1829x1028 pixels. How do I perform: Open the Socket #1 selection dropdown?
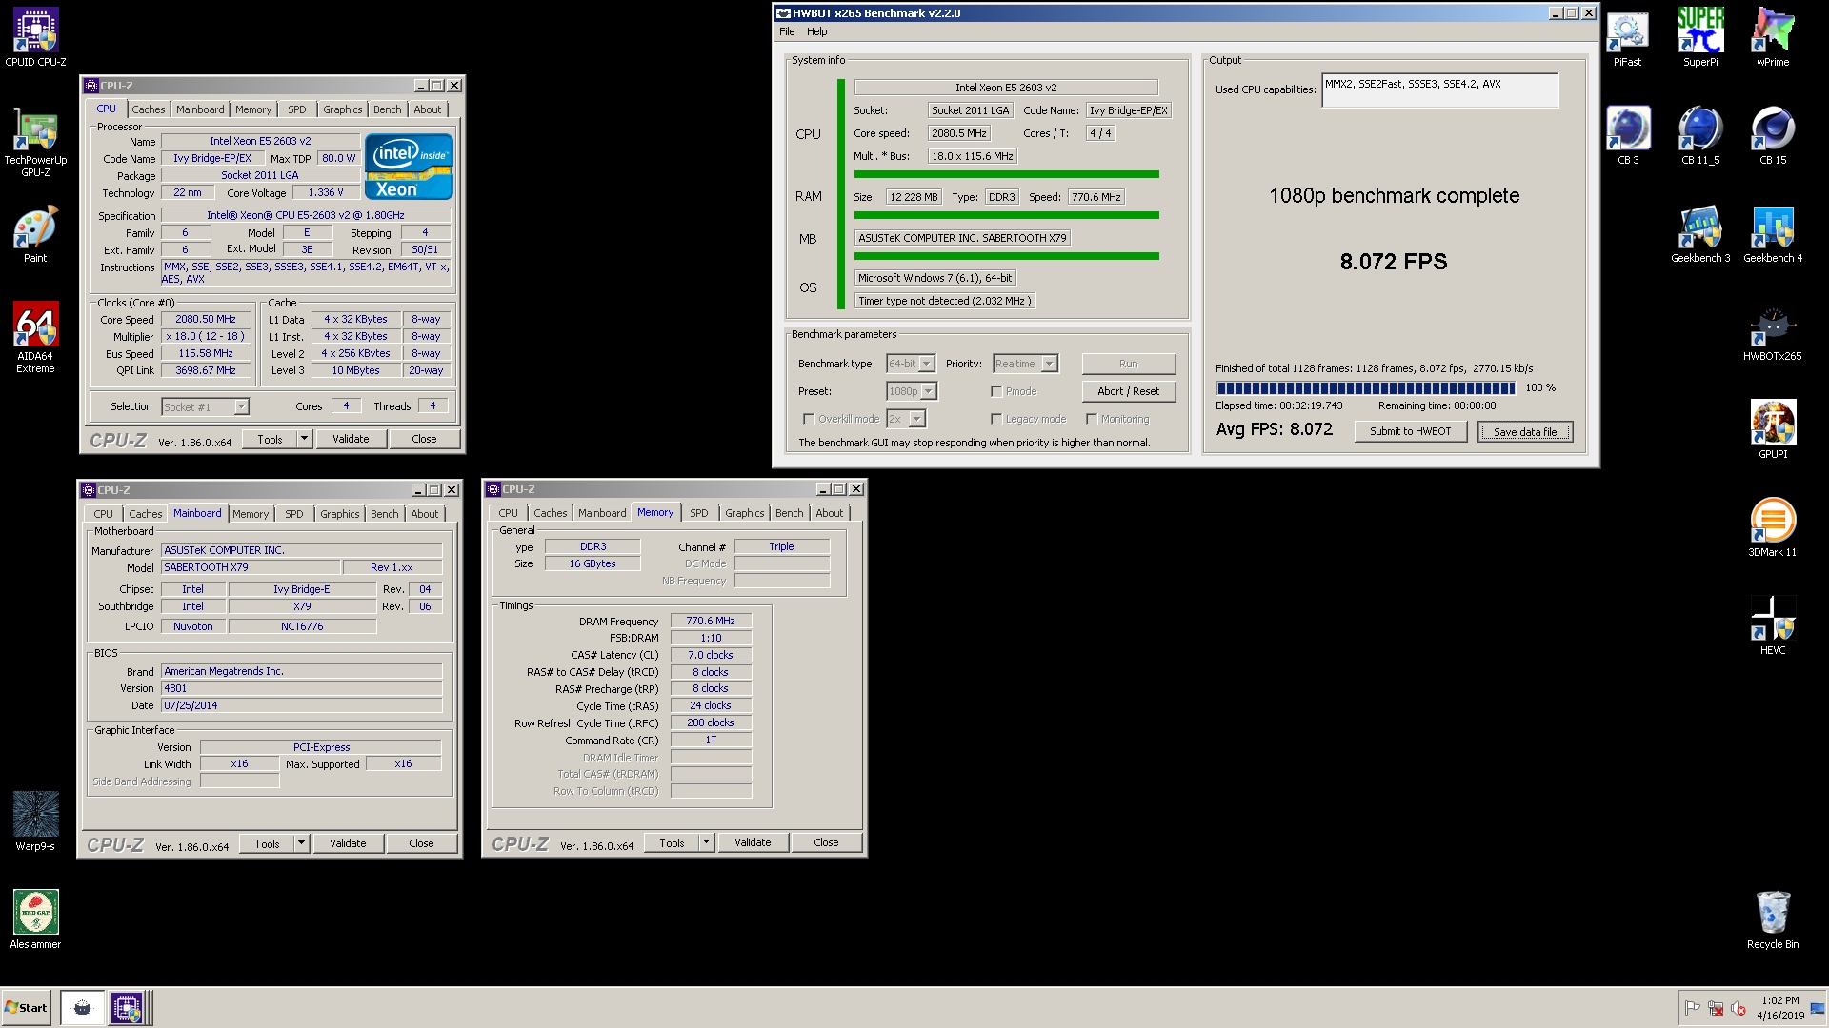[205, 406]
